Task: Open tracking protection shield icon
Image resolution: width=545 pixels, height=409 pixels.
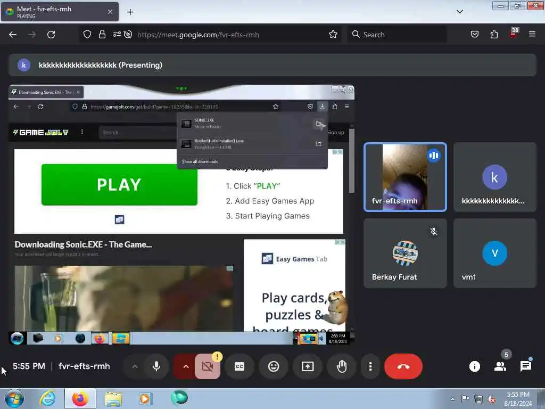Action: click(x=87, y=35)
